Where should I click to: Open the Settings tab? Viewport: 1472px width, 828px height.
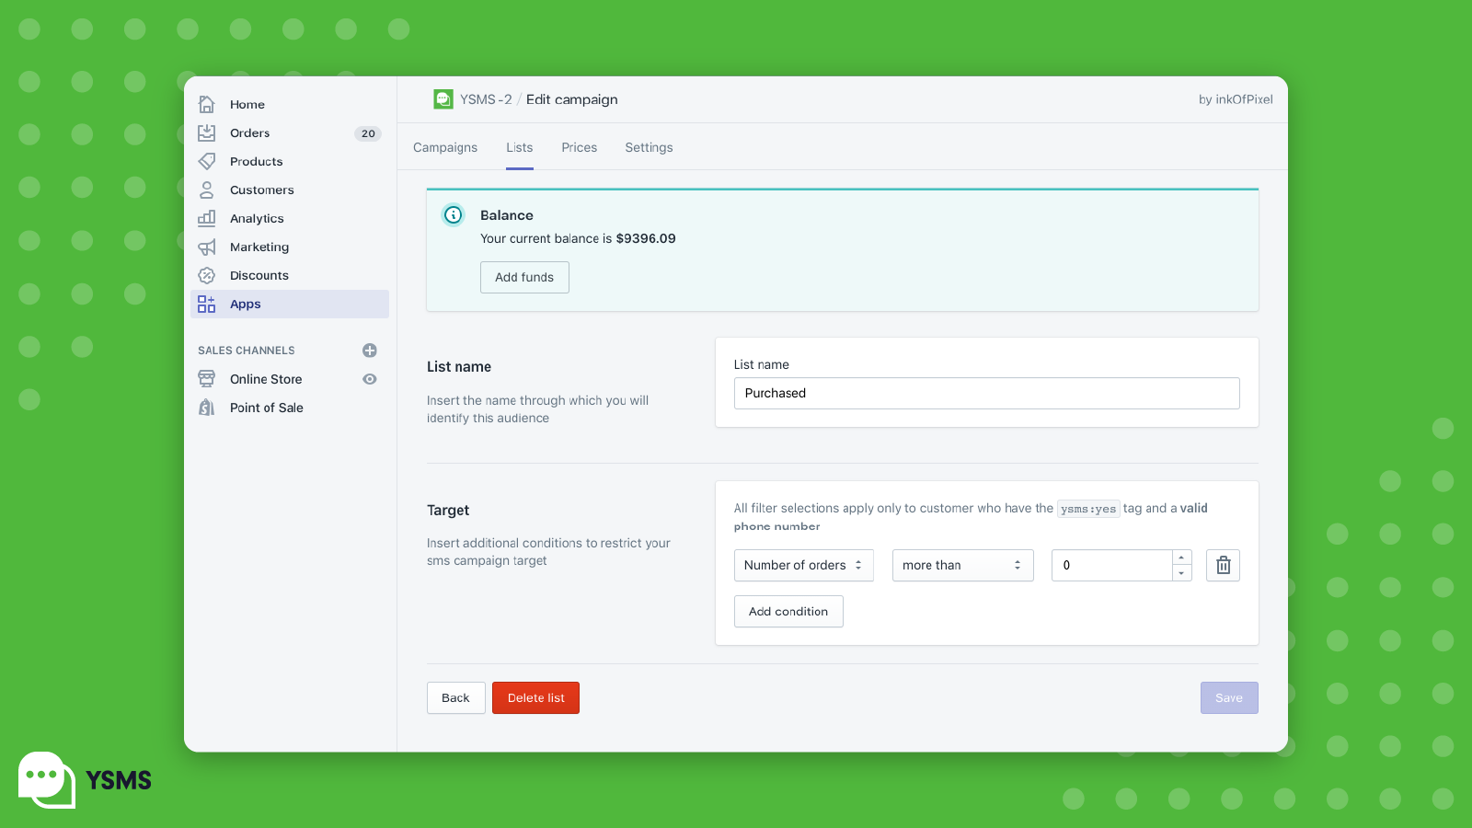click(x=649, y=147)
